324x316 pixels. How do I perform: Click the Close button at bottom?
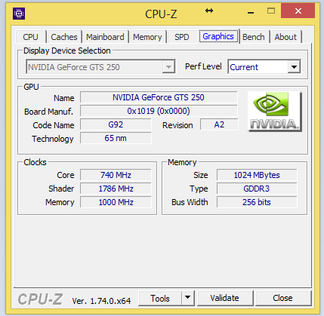283,298
